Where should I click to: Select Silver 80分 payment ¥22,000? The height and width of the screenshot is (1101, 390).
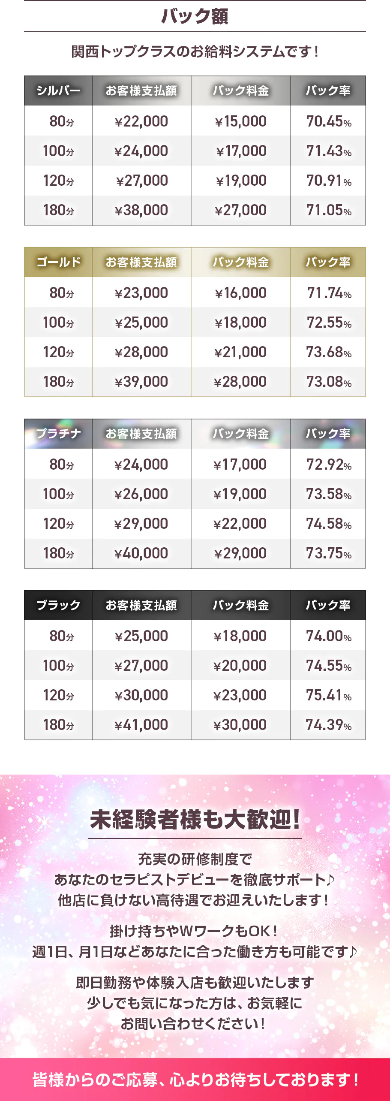[x=141, y=121]
